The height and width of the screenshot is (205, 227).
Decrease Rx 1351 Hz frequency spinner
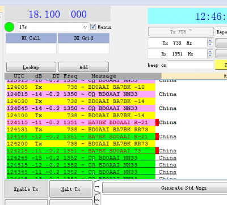[210, 55]
